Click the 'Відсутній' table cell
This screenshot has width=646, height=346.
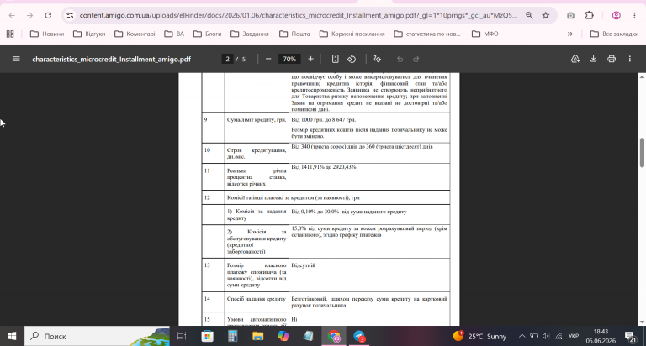pyautogui.click(x=369, y=275)
